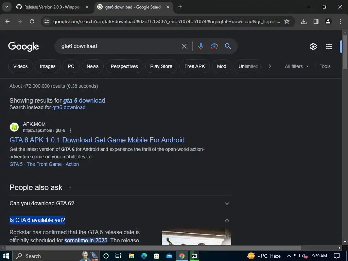Image resolution: width=348 pixels, height=261 pixels.
Task: Open the GTA 5 sublink
Action: [16, 164]
